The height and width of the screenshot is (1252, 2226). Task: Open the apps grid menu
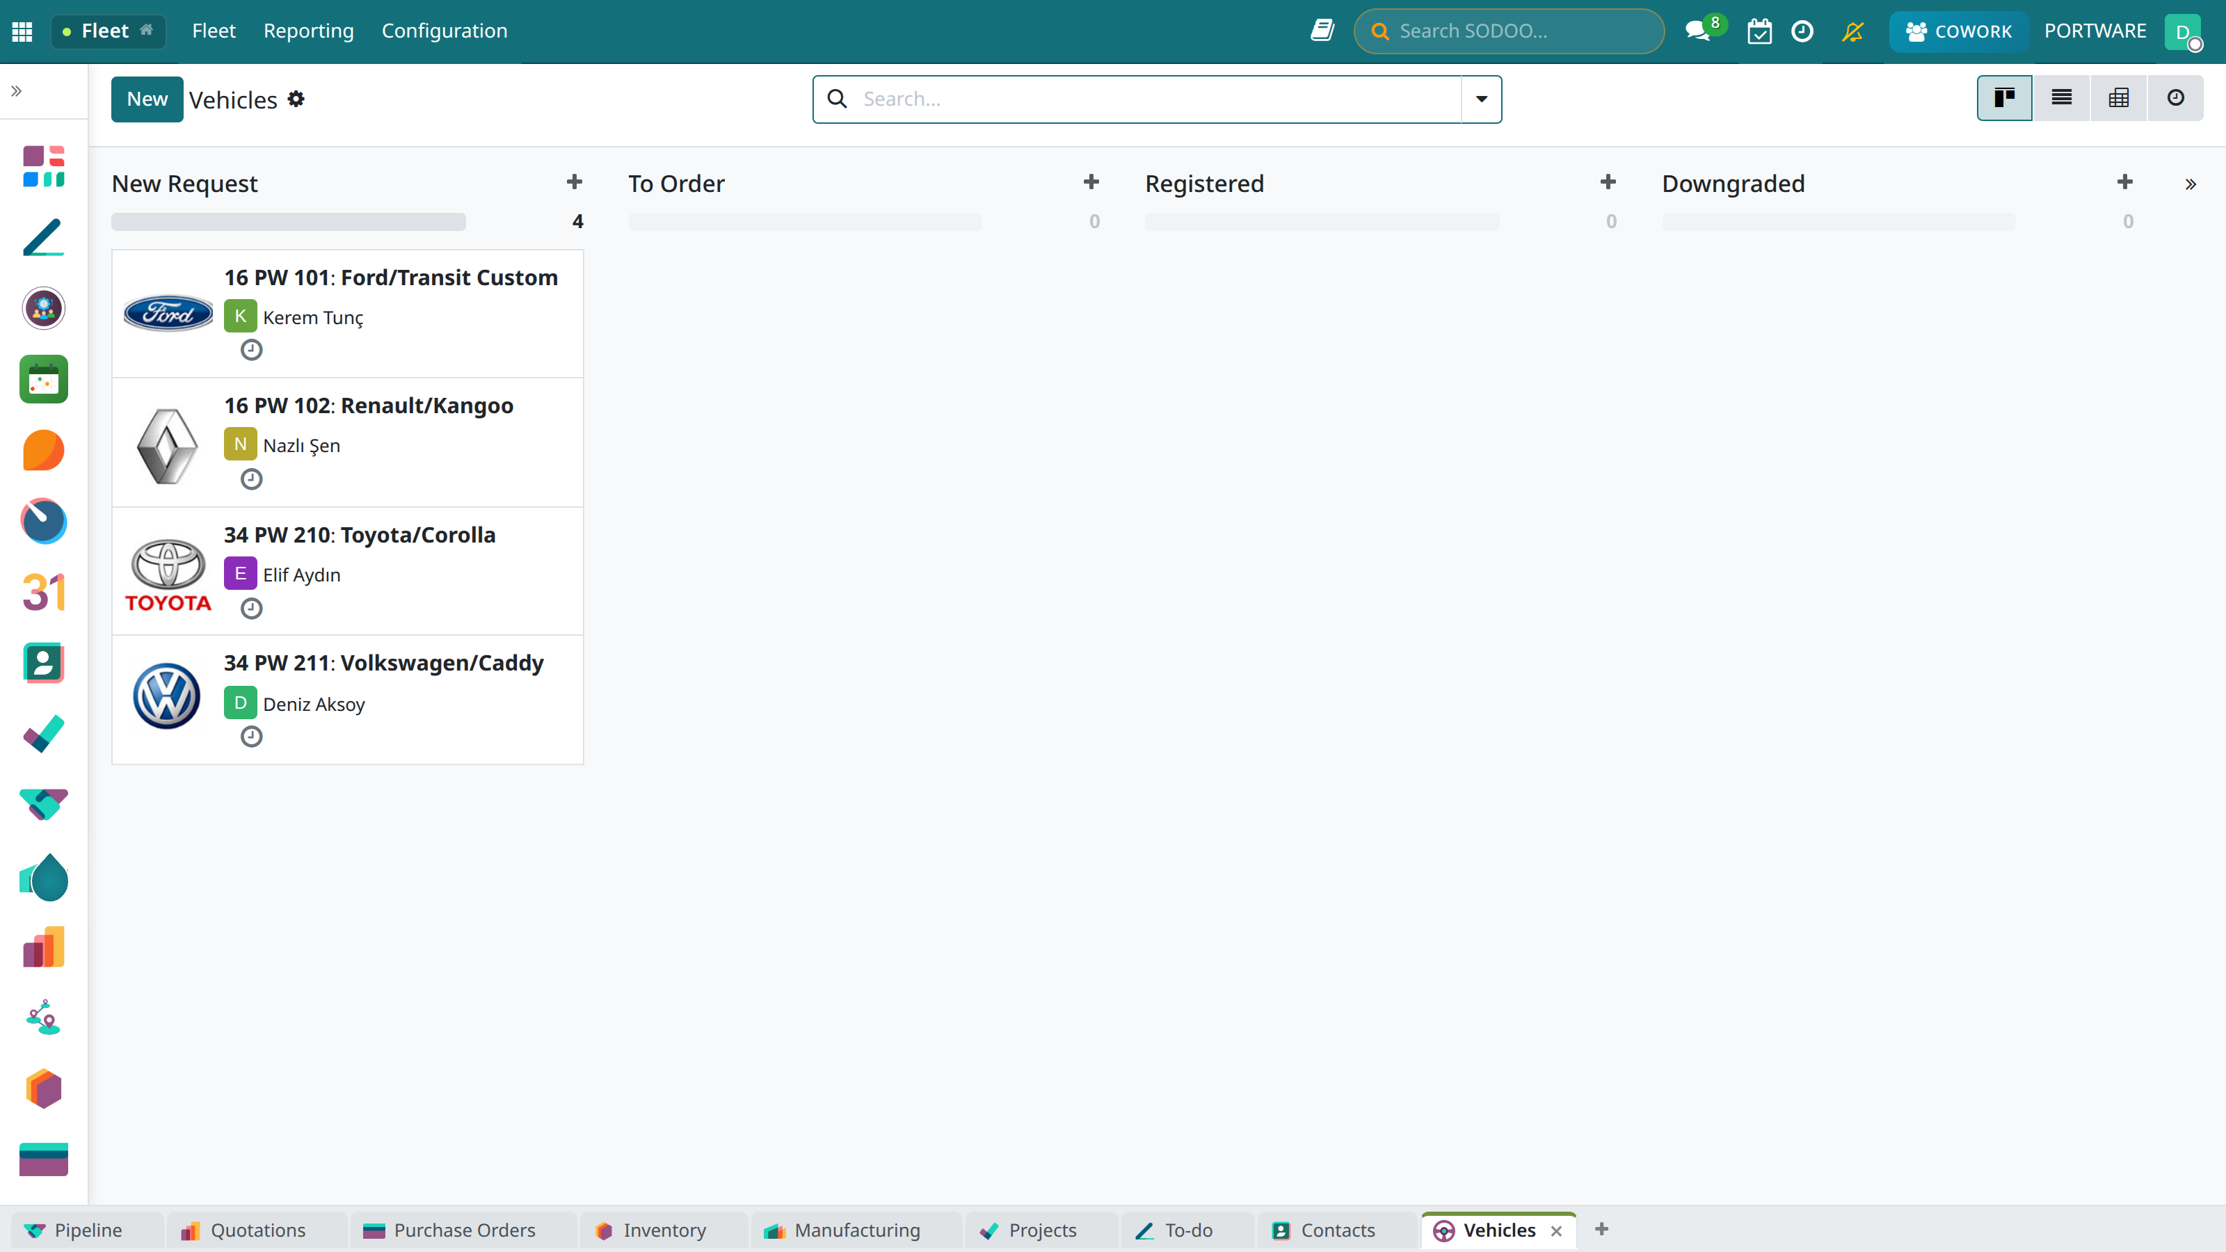[22, 31]
